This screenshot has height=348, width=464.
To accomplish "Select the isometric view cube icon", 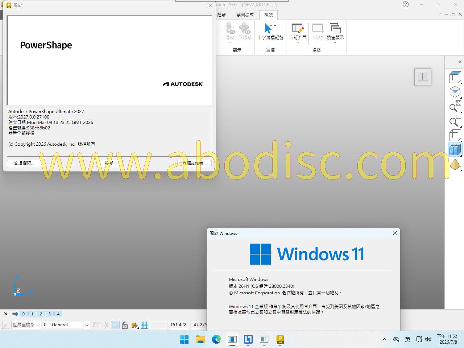I will (x=455, y=92).
